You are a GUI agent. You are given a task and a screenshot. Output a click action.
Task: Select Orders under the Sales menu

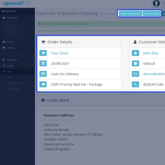(10, 78)
